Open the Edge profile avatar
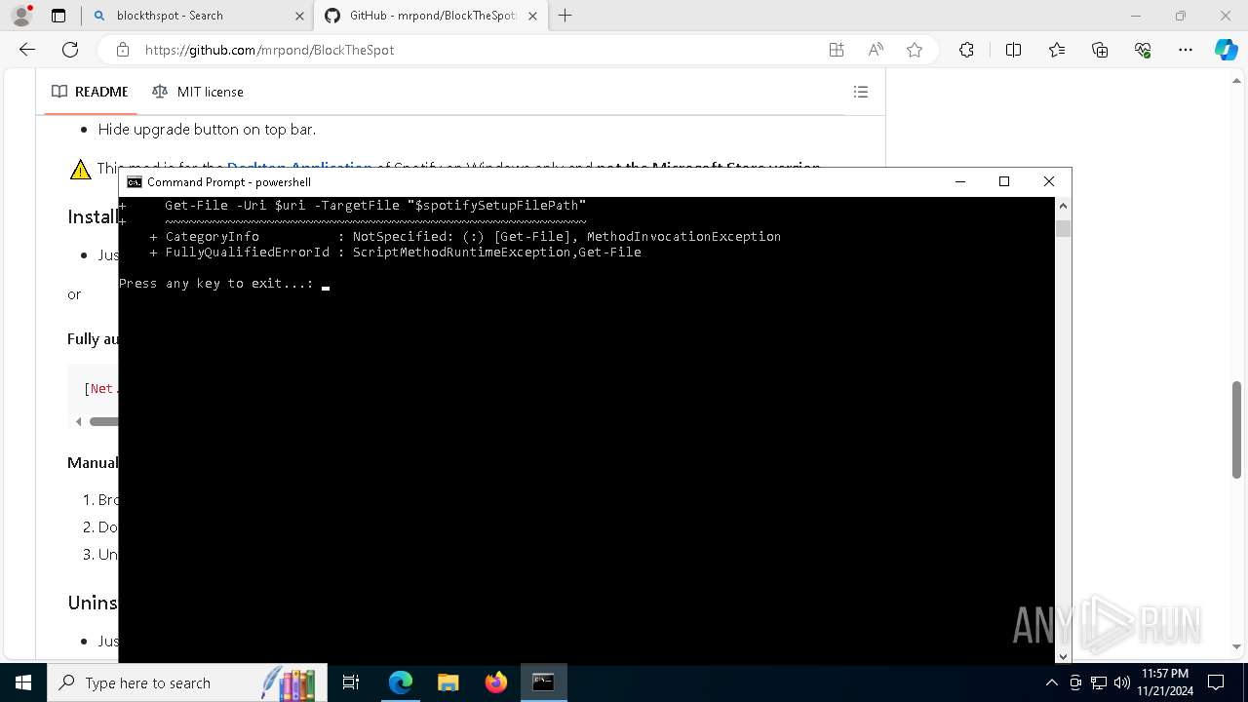 (21, 16)
